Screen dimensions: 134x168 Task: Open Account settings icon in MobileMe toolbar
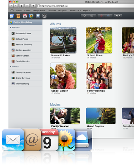click(44, 16)
